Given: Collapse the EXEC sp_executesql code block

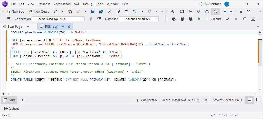Looking at the screenshot, I should [x=8, y=40].
